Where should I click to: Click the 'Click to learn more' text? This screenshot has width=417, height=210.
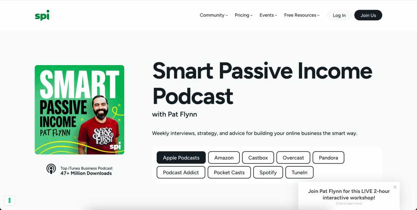[349, 203]
